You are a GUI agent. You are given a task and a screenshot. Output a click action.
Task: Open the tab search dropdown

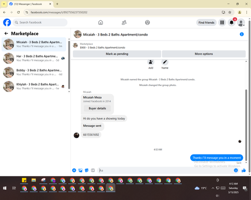coord(4,4)
